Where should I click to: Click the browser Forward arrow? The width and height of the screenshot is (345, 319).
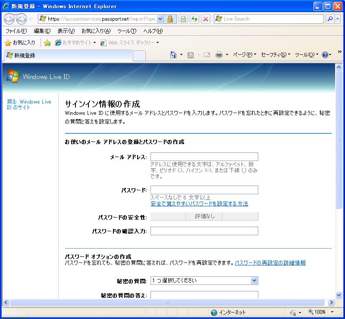(x=21, y=19)
